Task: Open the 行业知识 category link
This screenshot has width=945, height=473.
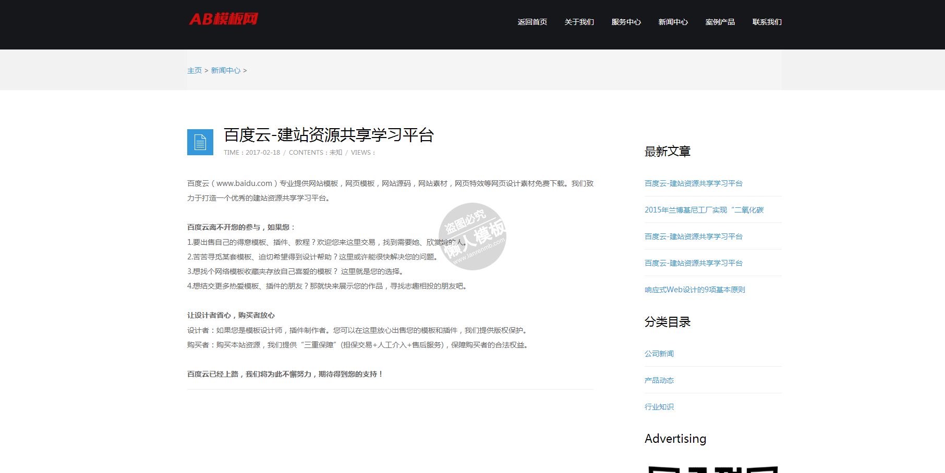Action: pyautogui.click(x=659, y=407)
